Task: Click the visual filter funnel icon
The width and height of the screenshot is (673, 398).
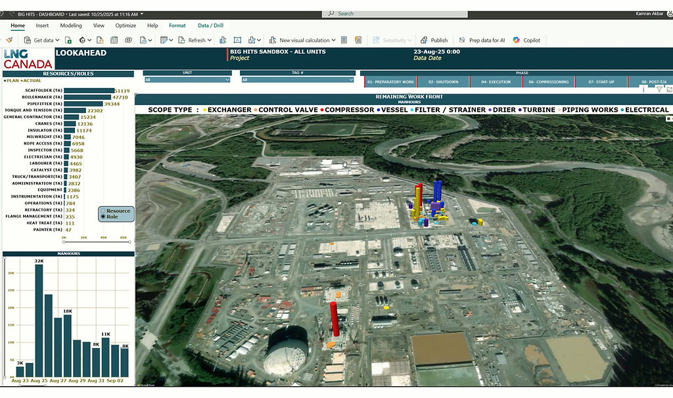Action: tap(659, 89)
